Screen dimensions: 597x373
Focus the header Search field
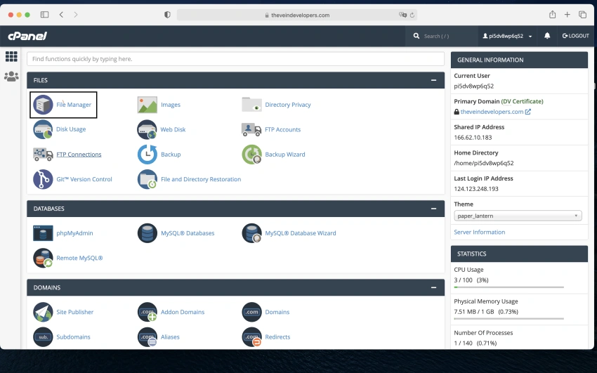click(442, 36)
